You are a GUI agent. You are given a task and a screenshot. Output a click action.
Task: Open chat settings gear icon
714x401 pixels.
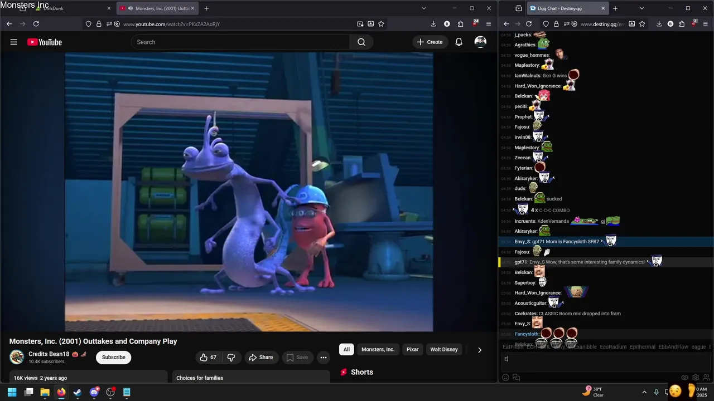pyautogui.click(x=696, y=377)
